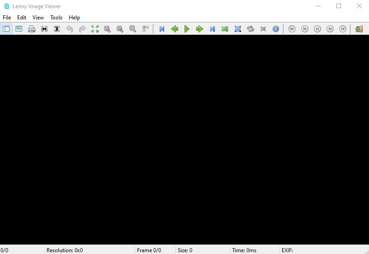The height and width of the screenshot is (254, 369).
Task: Jump to the first image
Action: (x=162, y=29)
